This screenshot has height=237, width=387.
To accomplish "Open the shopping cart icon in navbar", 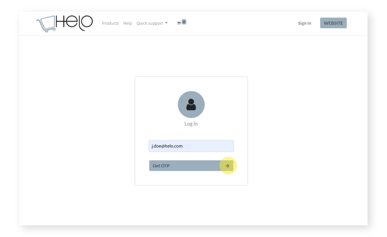I will (x=178, y=23).
